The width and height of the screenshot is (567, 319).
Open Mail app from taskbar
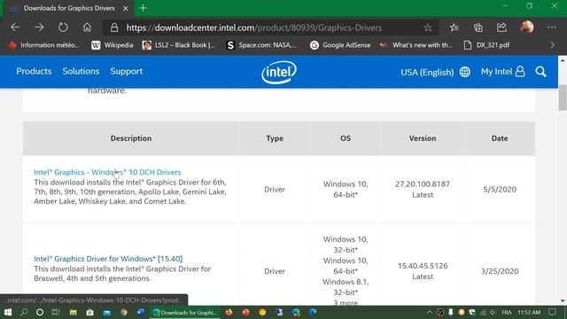106,312
